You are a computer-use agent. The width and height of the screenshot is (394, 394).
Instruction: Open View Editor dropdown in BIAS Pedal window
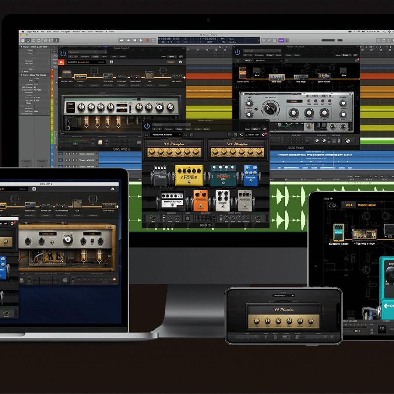click(346, 55)
